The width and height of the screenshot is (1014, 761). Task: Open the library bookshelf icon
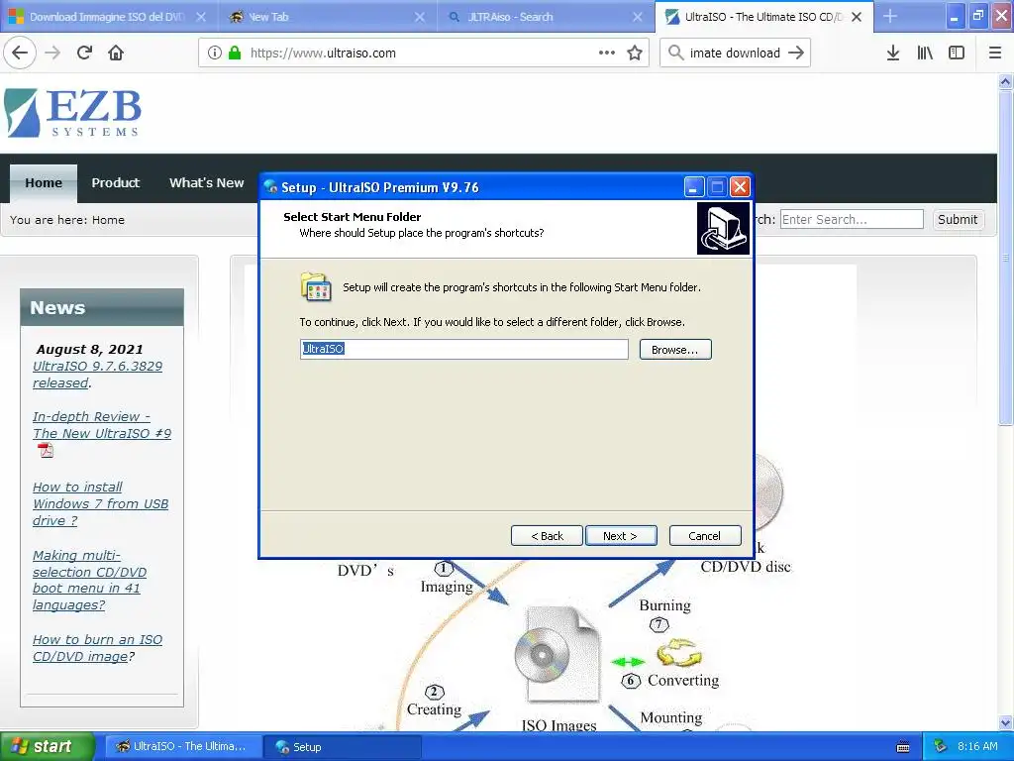(925, 54)
